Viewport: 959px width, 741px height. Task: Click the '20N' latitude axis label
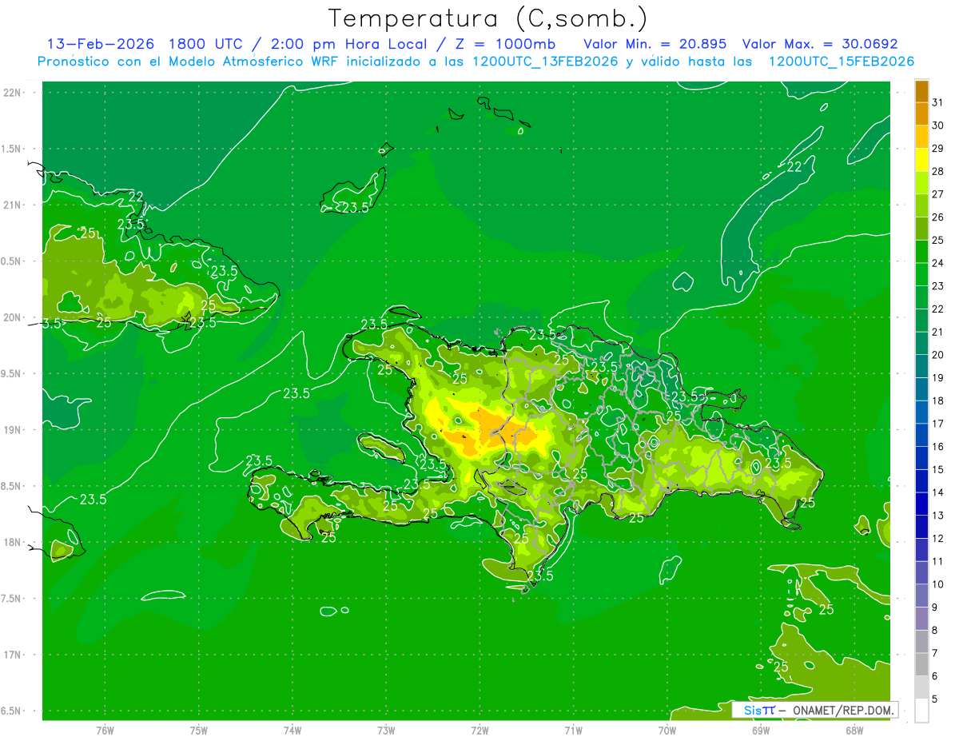click(x=13, y=317)
